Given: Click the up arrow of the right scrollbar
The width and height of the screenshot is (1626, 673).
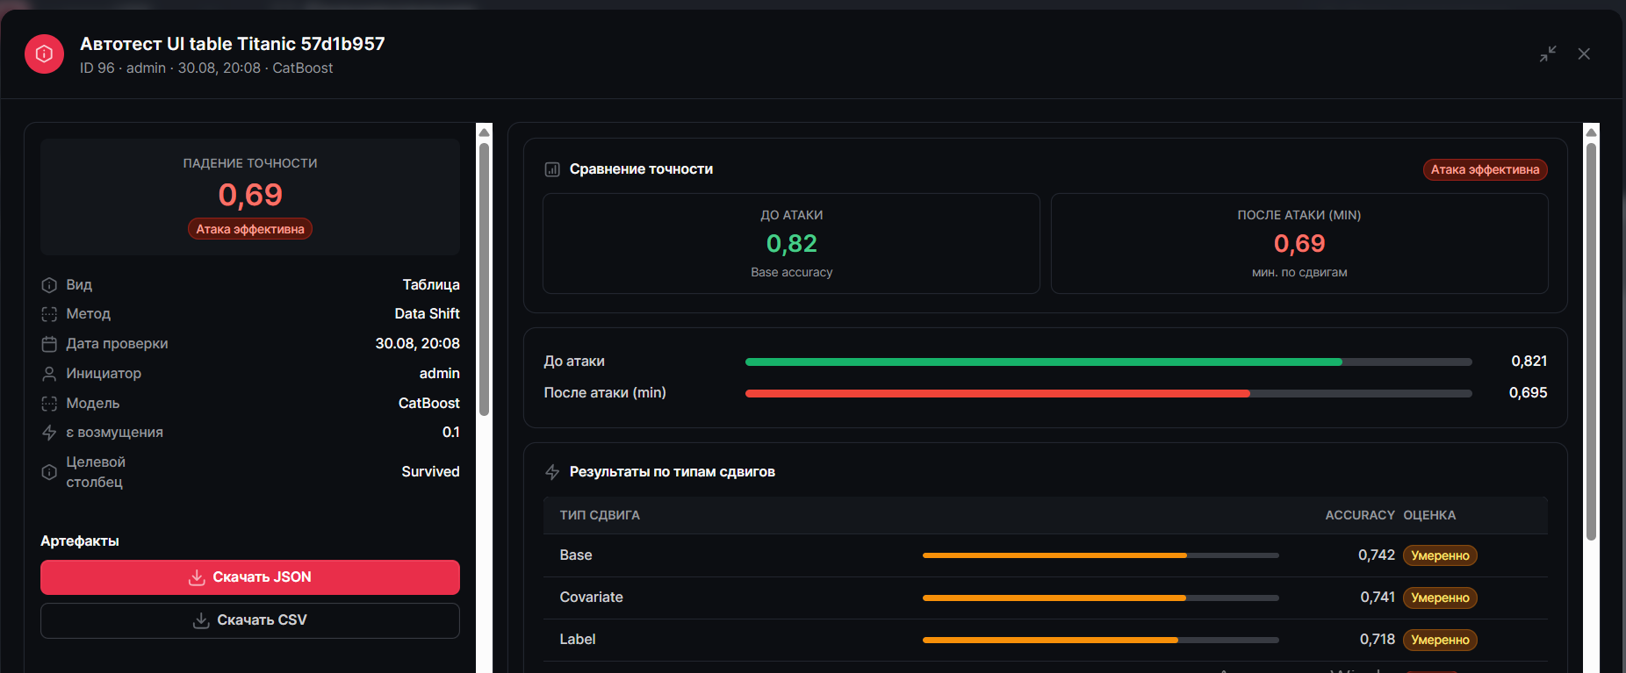Looking at the screenshot, I should 1591,132.
